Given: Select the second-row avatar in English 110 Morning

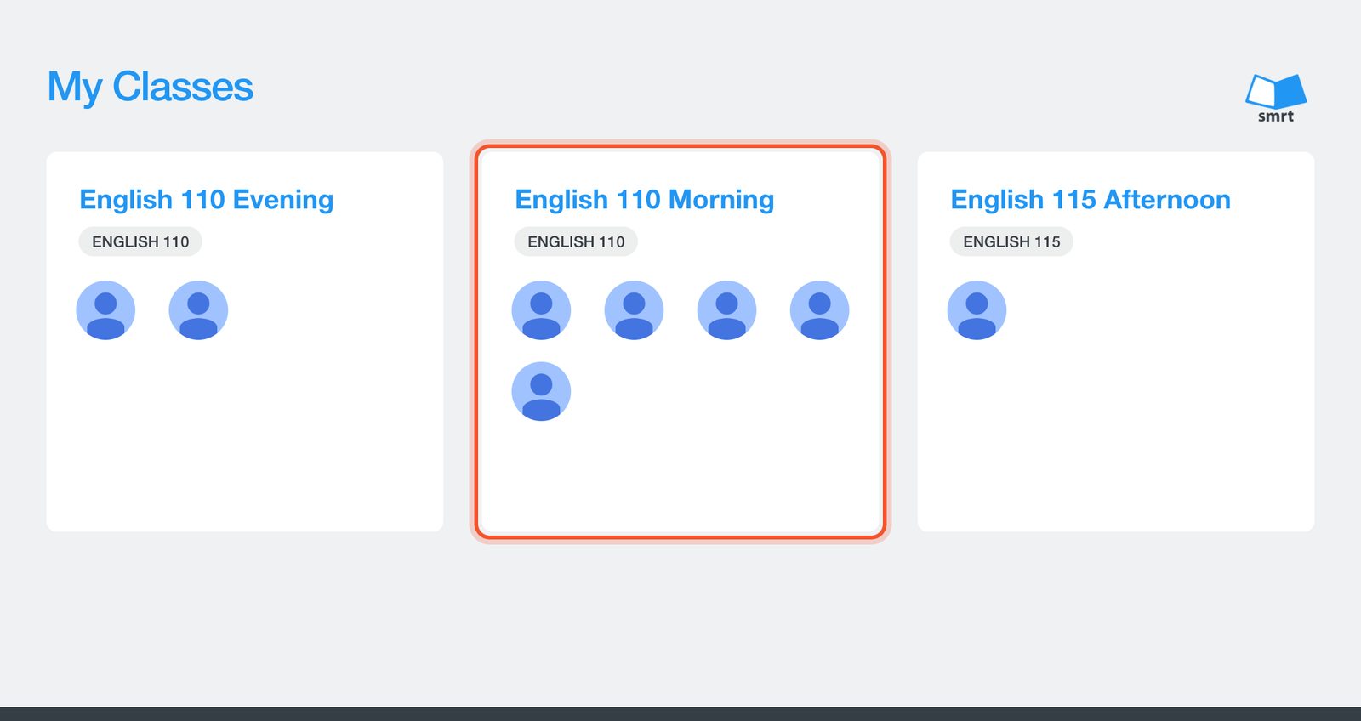Looking at the screenshot, I should coord(541,391).
